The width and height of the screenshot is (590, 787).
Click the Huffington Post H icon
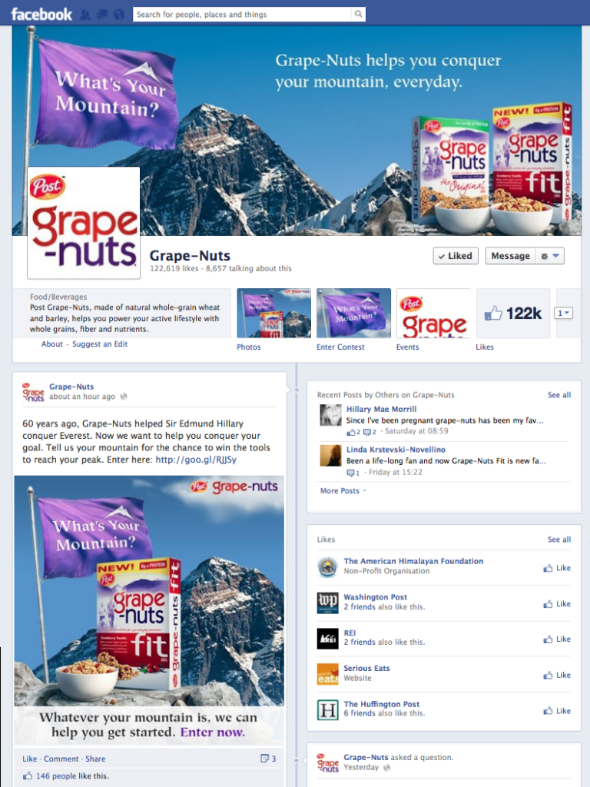(327, 709)
